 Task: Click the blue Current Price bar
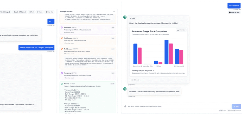[x=135, y=54]
